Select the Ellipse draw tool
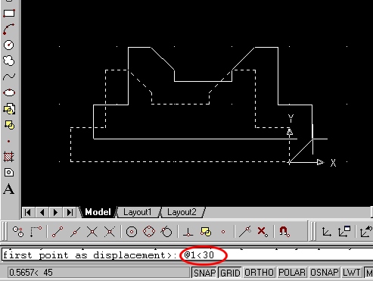The height and width of the screenshot is (281, 373). point(9,92)
